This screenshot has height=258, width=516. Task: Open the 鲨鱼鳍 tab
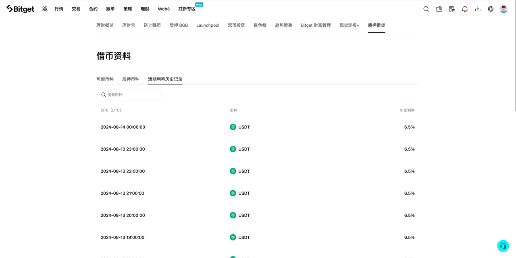260,25
